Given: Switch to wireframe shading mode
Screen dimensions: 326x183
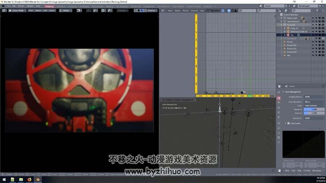Looking at the screenshot, I should point(135,10).
